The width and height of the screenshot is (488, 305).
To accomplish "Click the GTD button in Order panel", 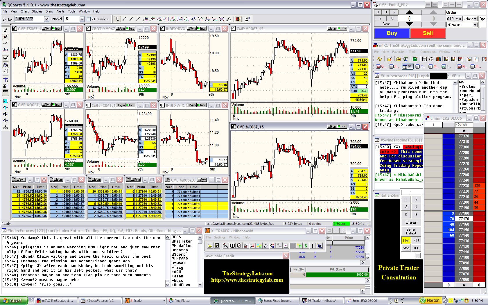I will (450, 19).
